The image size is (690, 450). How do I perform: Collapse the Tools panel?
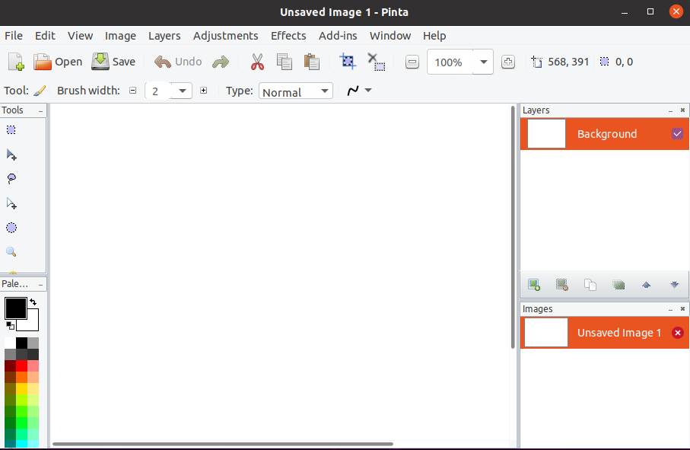(40, 111)
